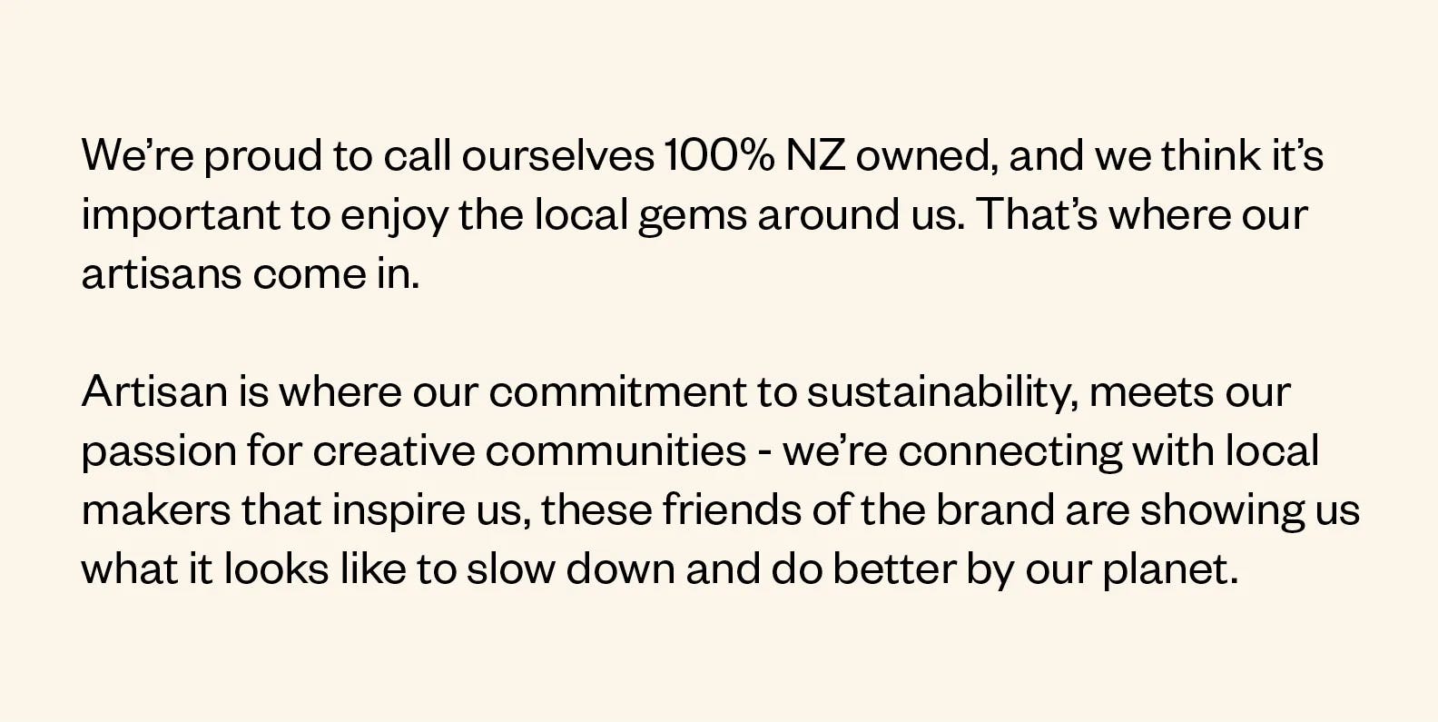This screenshot has width=1438, height=722.
Task: Select the word "proud"
Action: 262,158
